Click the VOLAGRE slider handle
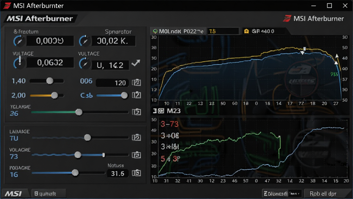The width and height of the screenshot is (353, 199). coord(78,155)
